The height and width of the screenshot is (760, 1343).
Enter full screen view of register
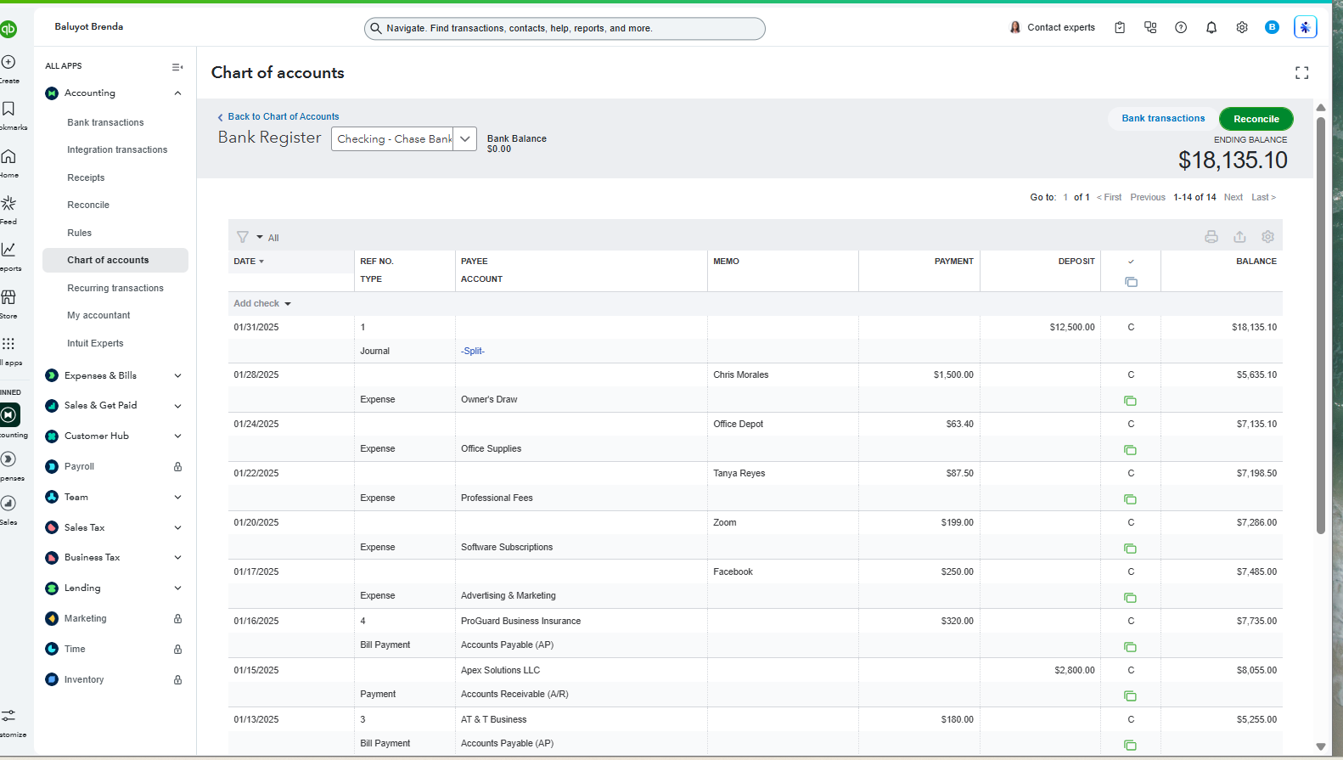tap(1301, 73)
